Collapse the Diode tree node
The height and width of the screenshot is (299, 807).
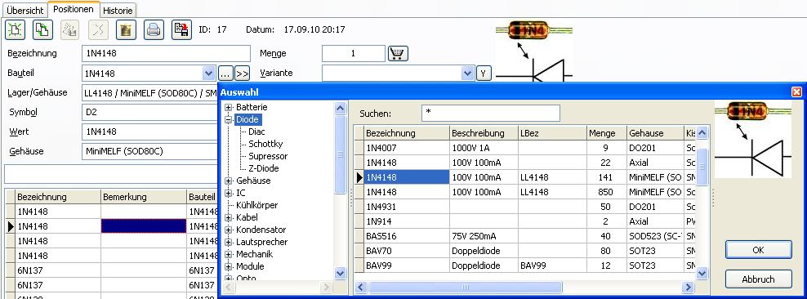tap(229, 119)
